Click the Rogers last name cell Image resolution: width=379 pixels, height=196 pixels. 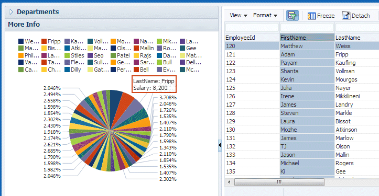click(x=357, y=163)
